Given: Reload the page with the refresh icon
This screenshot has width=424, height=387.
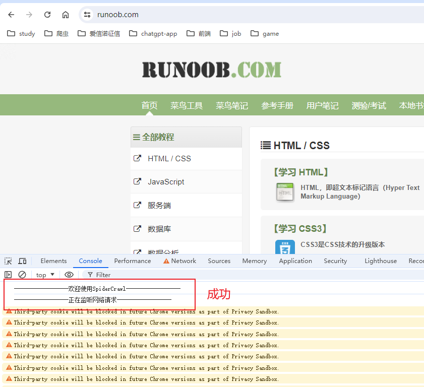Looking at the screenshot, I should tap(47, 15).
